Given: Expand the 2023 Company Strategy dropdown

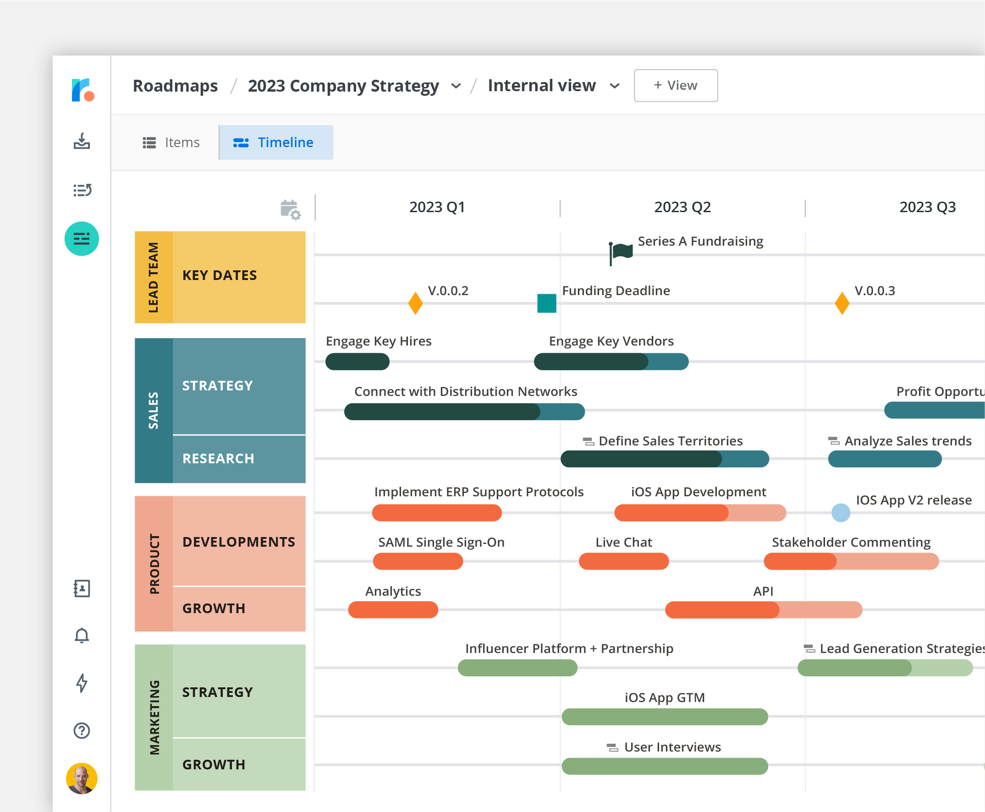Looking at the screenshot, I should click(x=456, y=86).
